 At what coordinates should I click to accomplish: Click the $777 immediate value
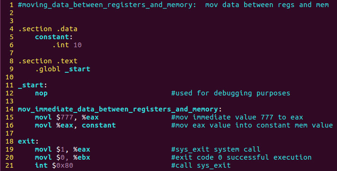(65, 117)
